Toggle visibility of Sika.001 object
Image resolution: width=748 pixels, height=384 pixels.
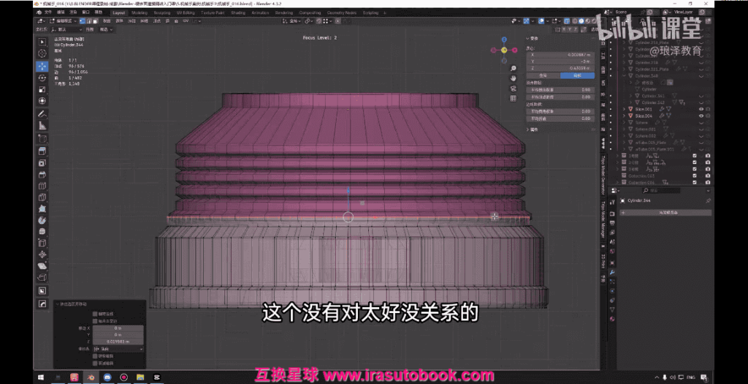pyautogui.click(x=701, y=109)
